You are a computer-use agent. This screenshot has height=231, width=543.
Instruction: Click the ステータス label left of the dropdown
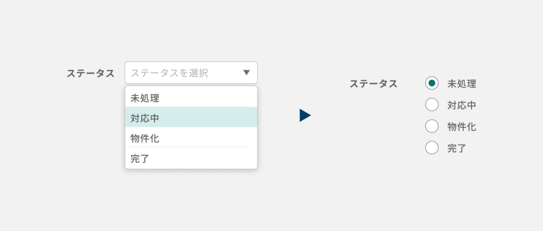tap(91, 73)
